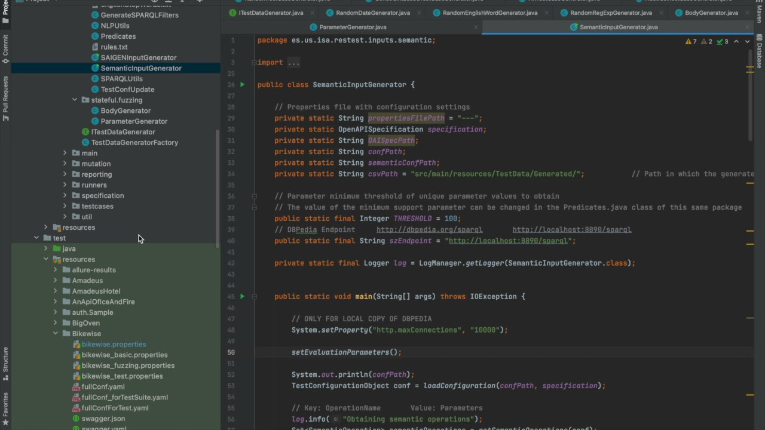Expand the AmadeusHotel folder
Screen dimensions: 765x430
[x=56, y=291]
